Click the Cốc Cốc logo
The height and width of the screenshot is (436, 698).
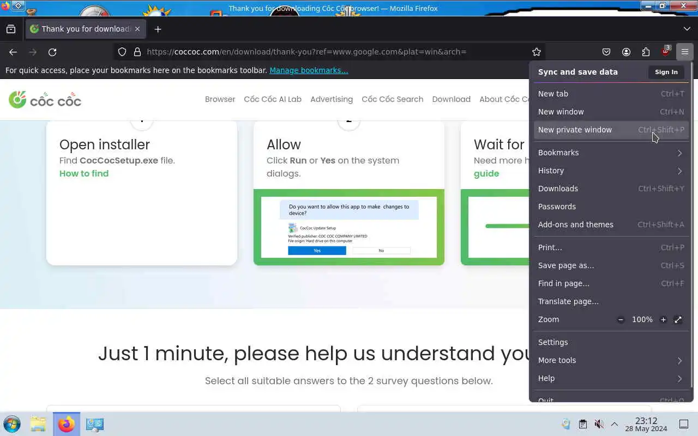(x=45, y=100)
